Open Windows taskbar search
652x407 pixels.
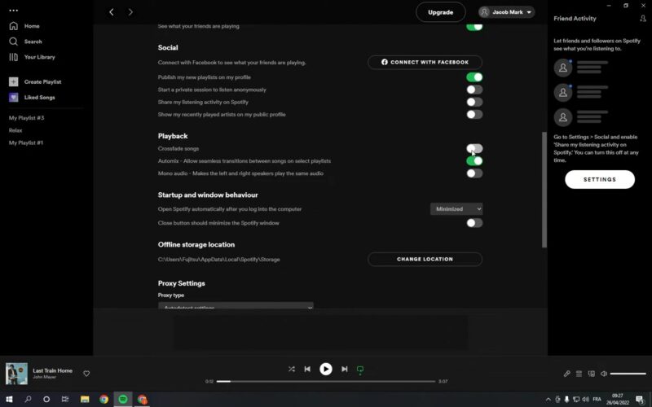[28, 399]
